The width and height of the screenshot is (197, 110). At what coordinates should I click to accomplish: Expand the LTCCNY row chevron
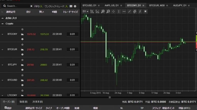2,95
